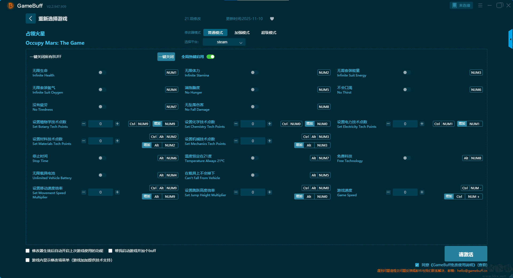
Task: Switch to 超级模式 mode tab
Action: tap(269, 33)
